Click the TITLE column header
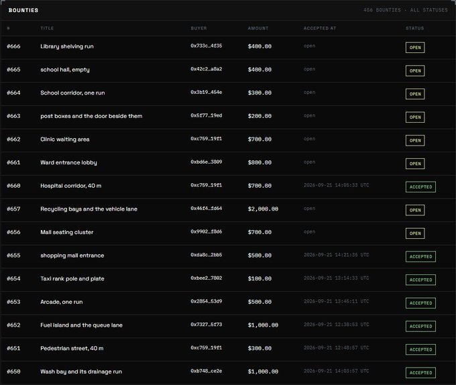Screen dimensions: 456x385 click(x=47, y=28)
